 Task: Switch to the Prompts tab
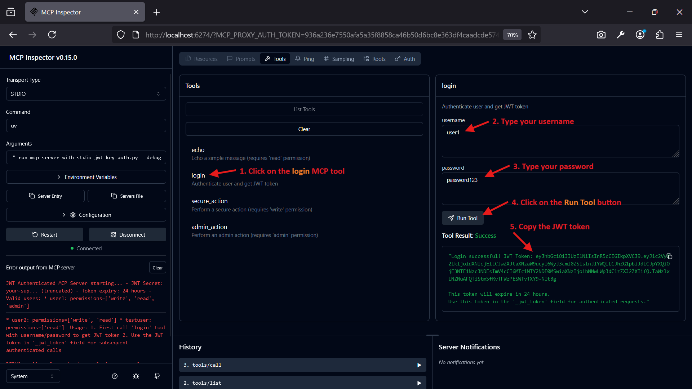[x=241, y=59]
